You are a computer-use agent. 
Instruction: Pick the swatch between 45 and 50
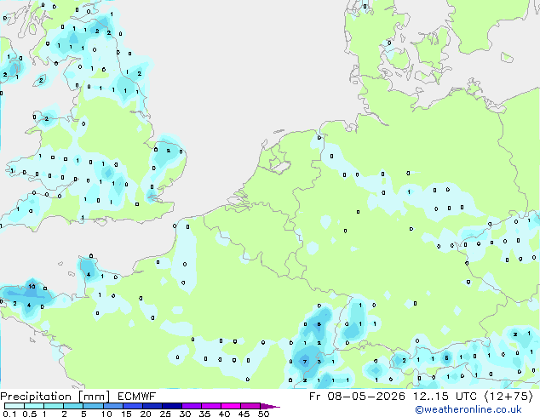click(x=250, y=406)
